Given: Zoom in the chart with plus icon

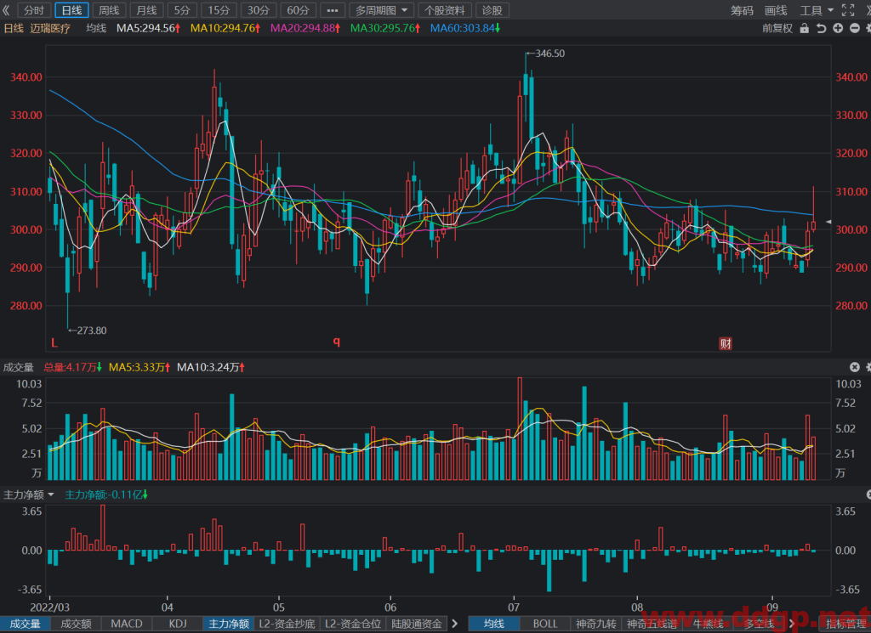Looking at the screenshot, I should 838,28.
